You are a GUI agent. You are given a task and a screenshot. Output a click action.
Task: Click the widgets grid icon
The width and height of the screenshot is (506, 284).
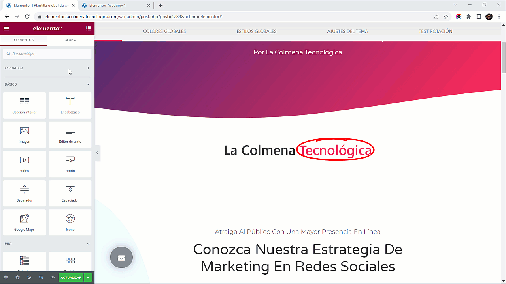88,28
